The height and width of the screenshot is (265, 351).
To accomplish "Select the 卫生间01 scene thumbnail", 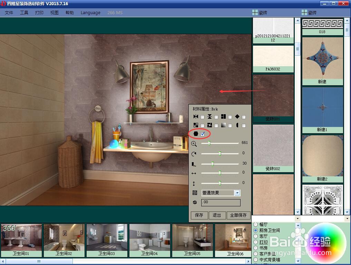I will point(21,241).
